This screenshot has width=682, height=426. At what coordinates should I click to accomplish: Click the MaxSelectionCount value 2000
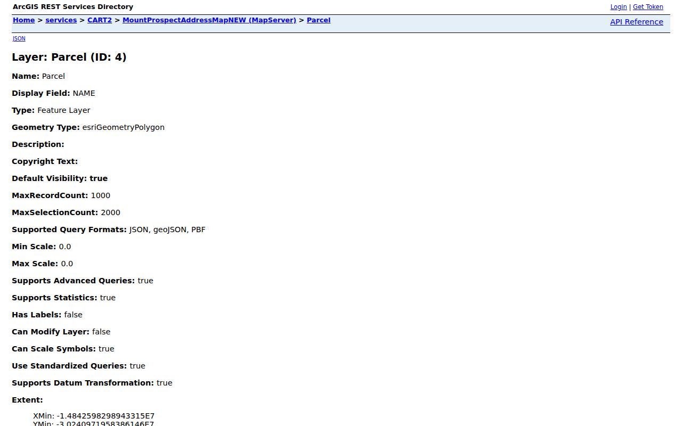coord(110,212)
